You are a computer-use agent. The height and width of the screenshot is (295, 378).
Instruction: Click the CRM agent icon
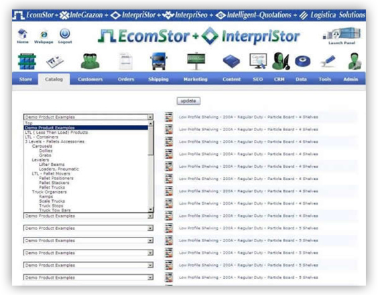click(x=281, y=61)
